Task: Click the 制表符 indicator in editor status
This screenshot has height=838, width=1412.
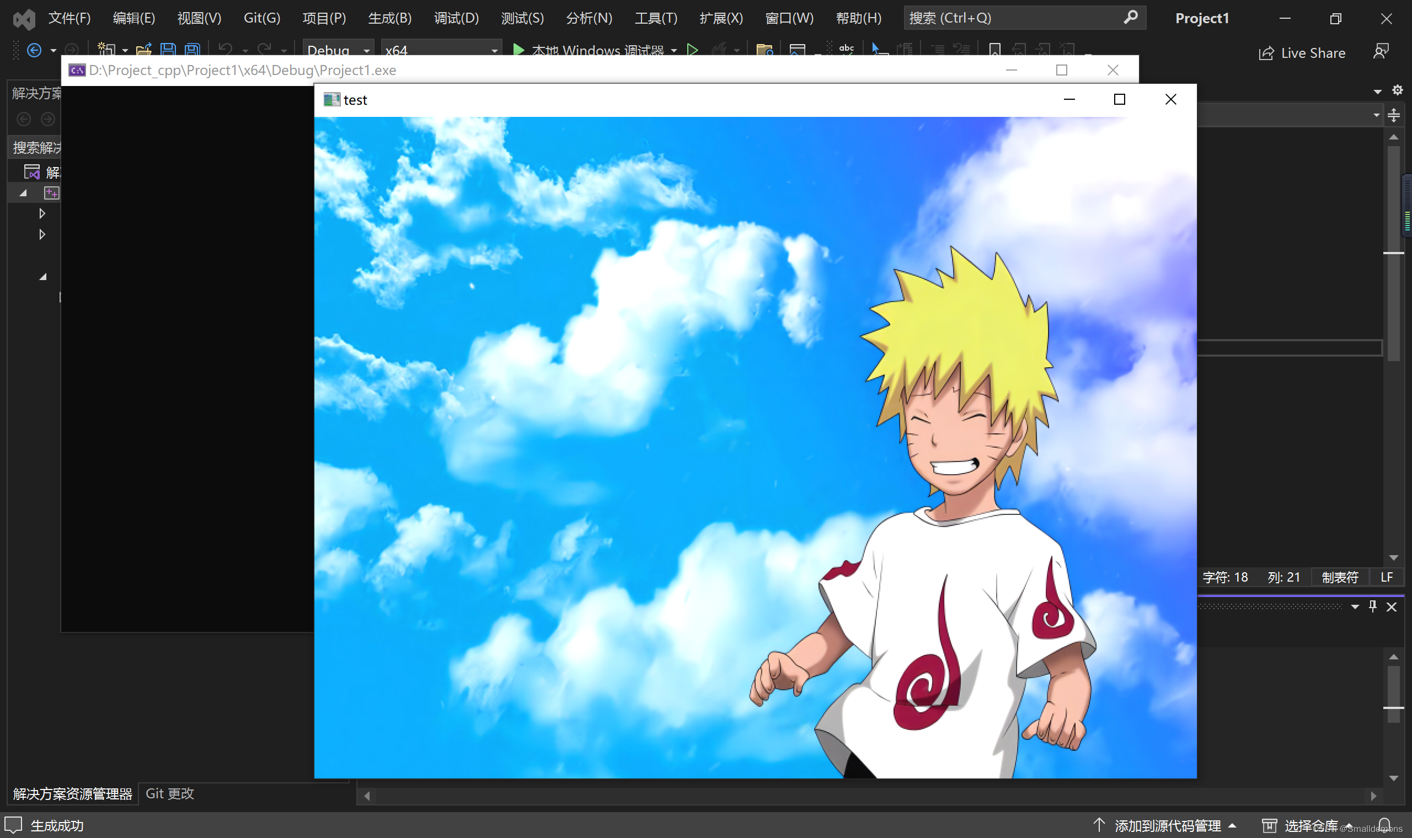Action: pos(1340,577)
